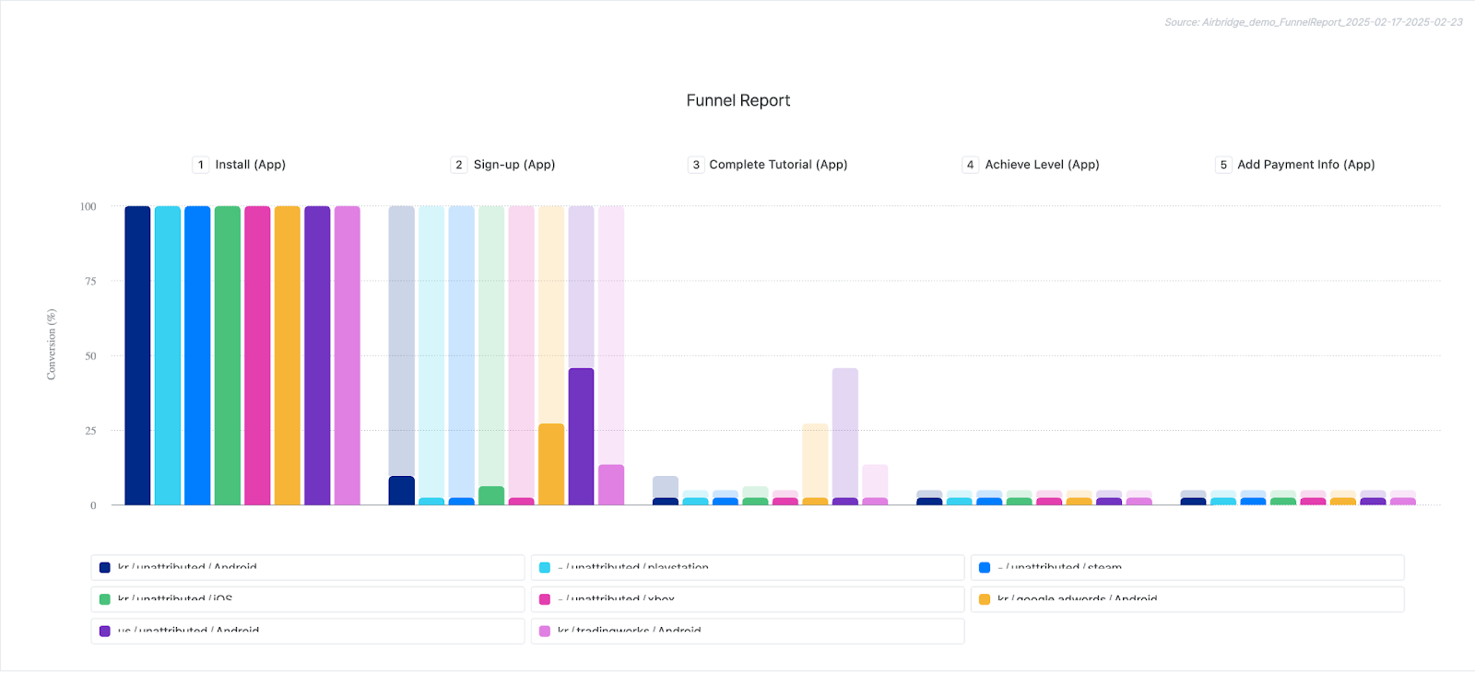Click the step 4 badge beside Achieve Level
The image size is (1475, 673).
tap(970, 165)
